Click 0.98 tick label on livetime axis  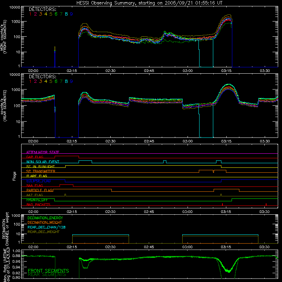tap(17, 256)
